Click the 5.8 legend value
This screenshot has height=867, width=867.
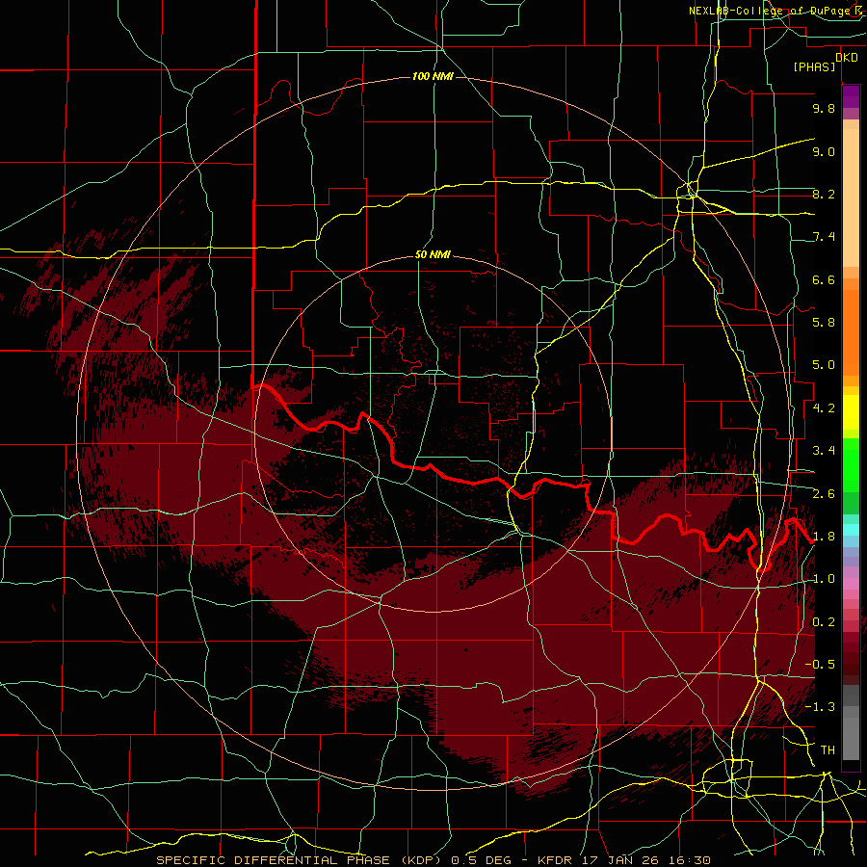coord(824,322)
